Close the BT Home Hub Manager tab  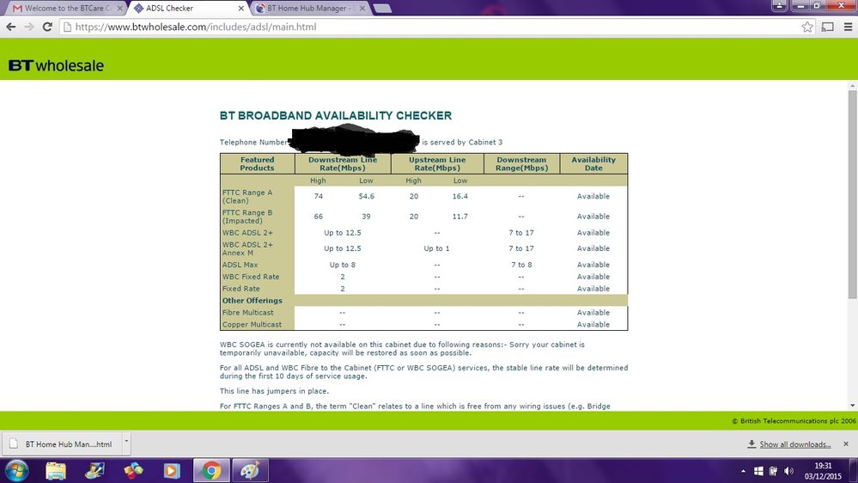(x=362, y=9)
